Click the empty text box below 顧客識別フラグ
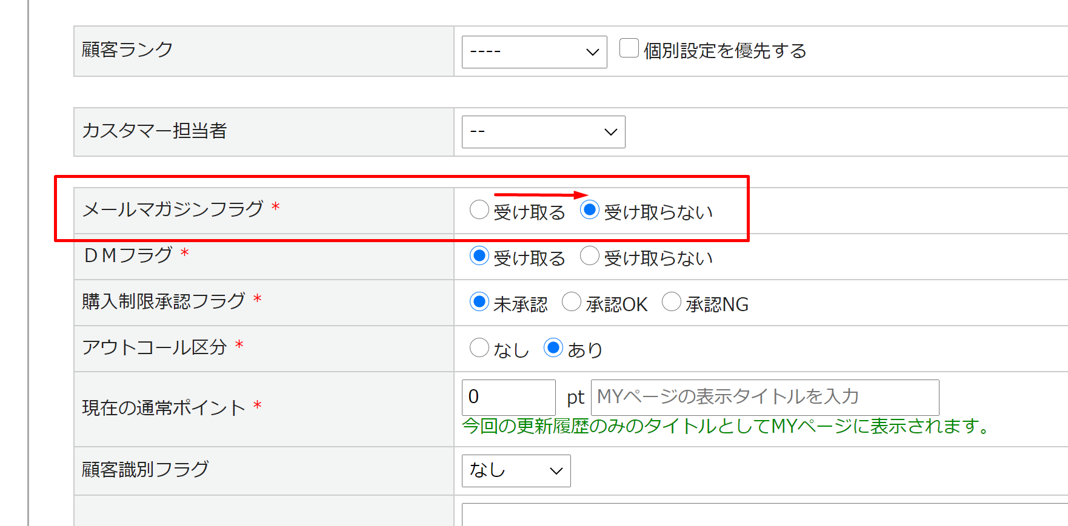 (x=764, y=514)
